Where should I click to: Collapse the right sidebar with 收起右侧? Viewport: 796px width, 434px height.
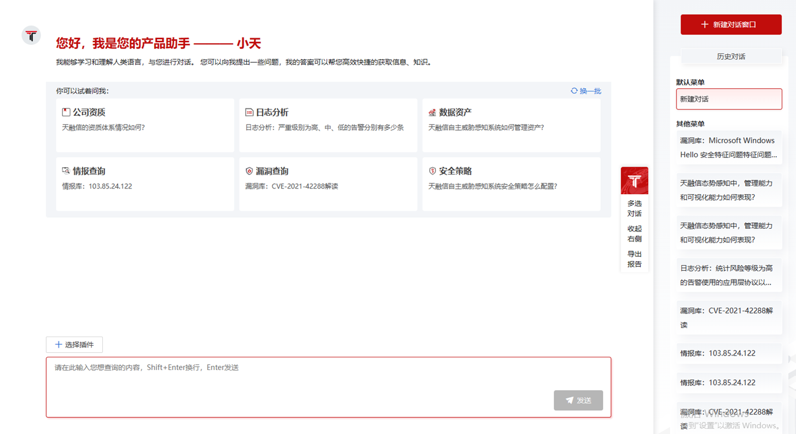click(634, 234)
